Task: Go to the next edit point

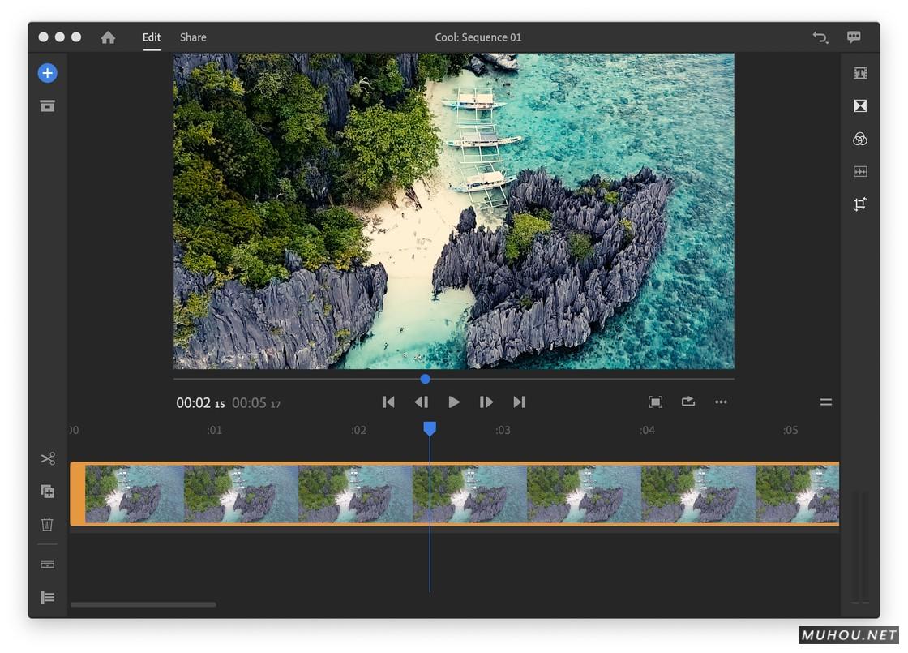Action: pyautogui.click(x=520, y=402)
